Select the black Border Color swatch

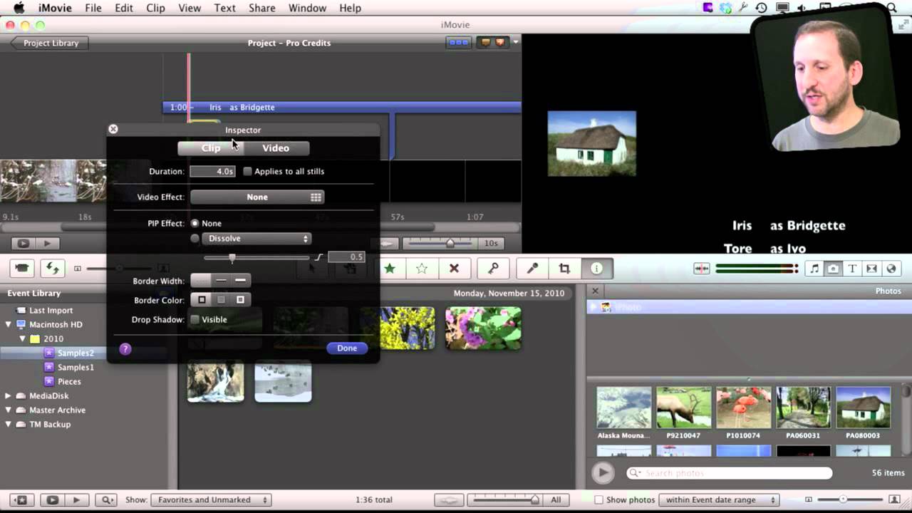(x=202, y=300)
